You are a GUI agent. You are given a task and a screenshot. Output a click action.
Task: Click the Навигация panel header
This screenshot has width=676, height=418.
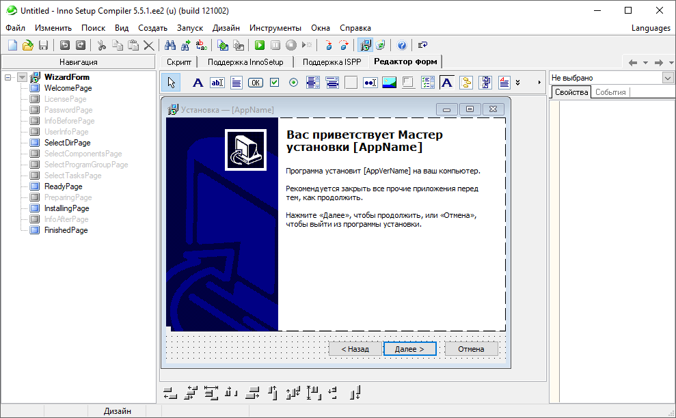click(x=79, y=62)
